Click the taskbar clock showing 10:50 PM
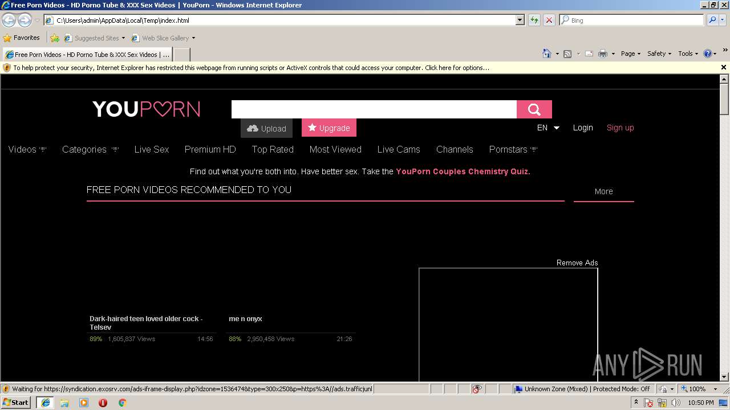The width and height of the screenshot is (730, 410). (x=701, y=403)
